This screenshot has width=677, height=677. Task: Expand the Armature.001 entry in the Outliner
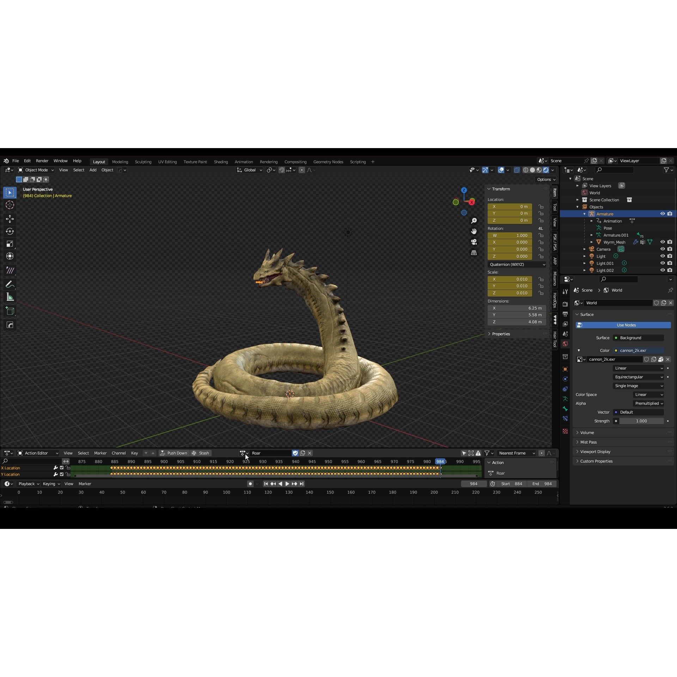tap(592, 235)
